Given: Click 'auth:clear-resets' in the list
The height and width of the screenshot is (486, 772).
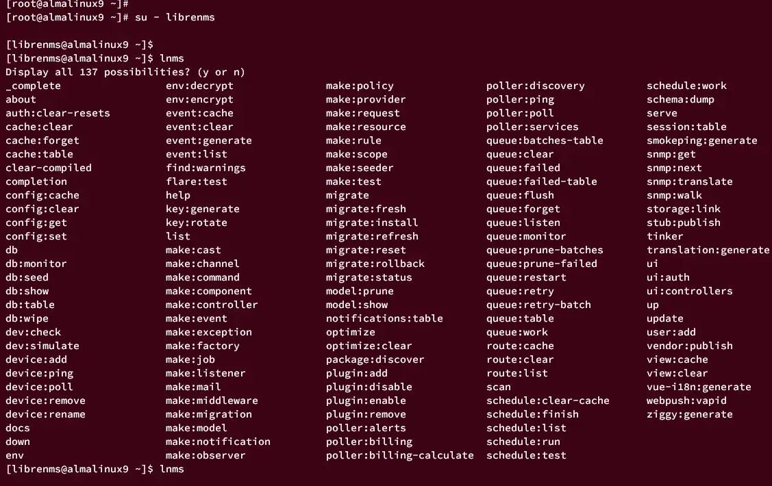Looking at the screenshot, I should click(58, 113).
